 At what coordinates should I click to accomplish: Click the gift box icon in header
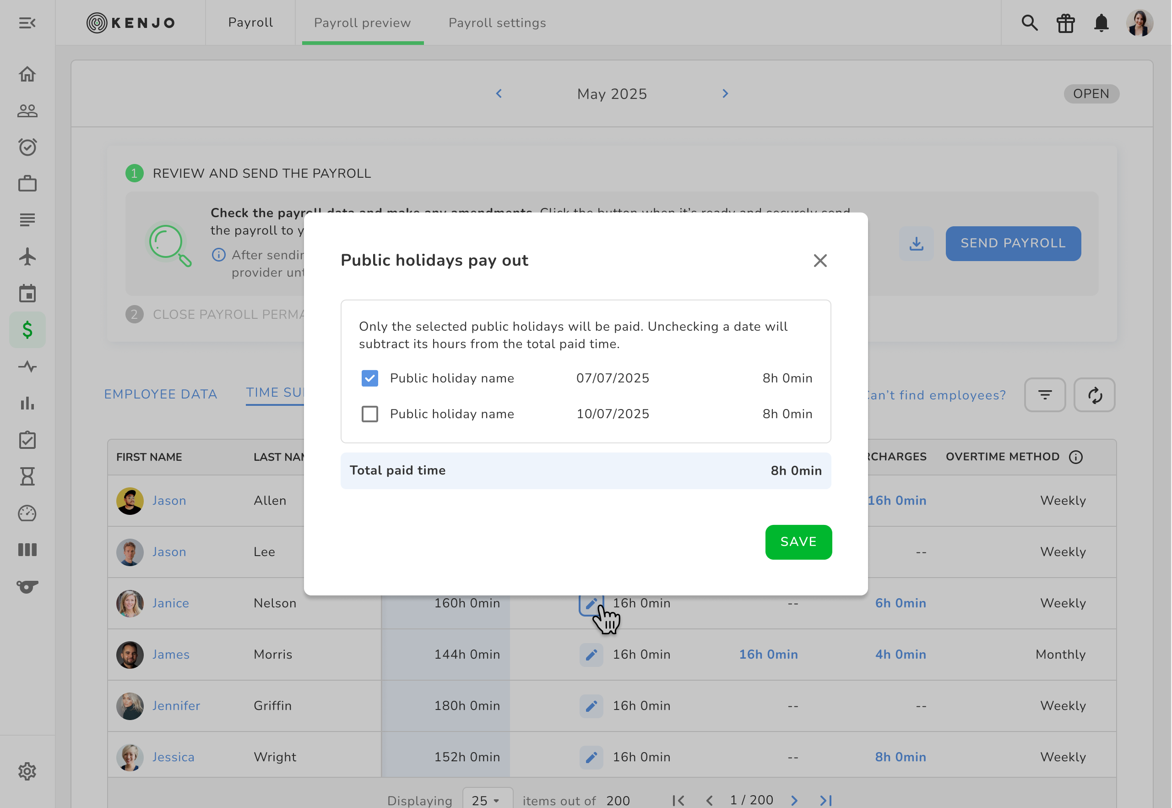point(1065,23)
